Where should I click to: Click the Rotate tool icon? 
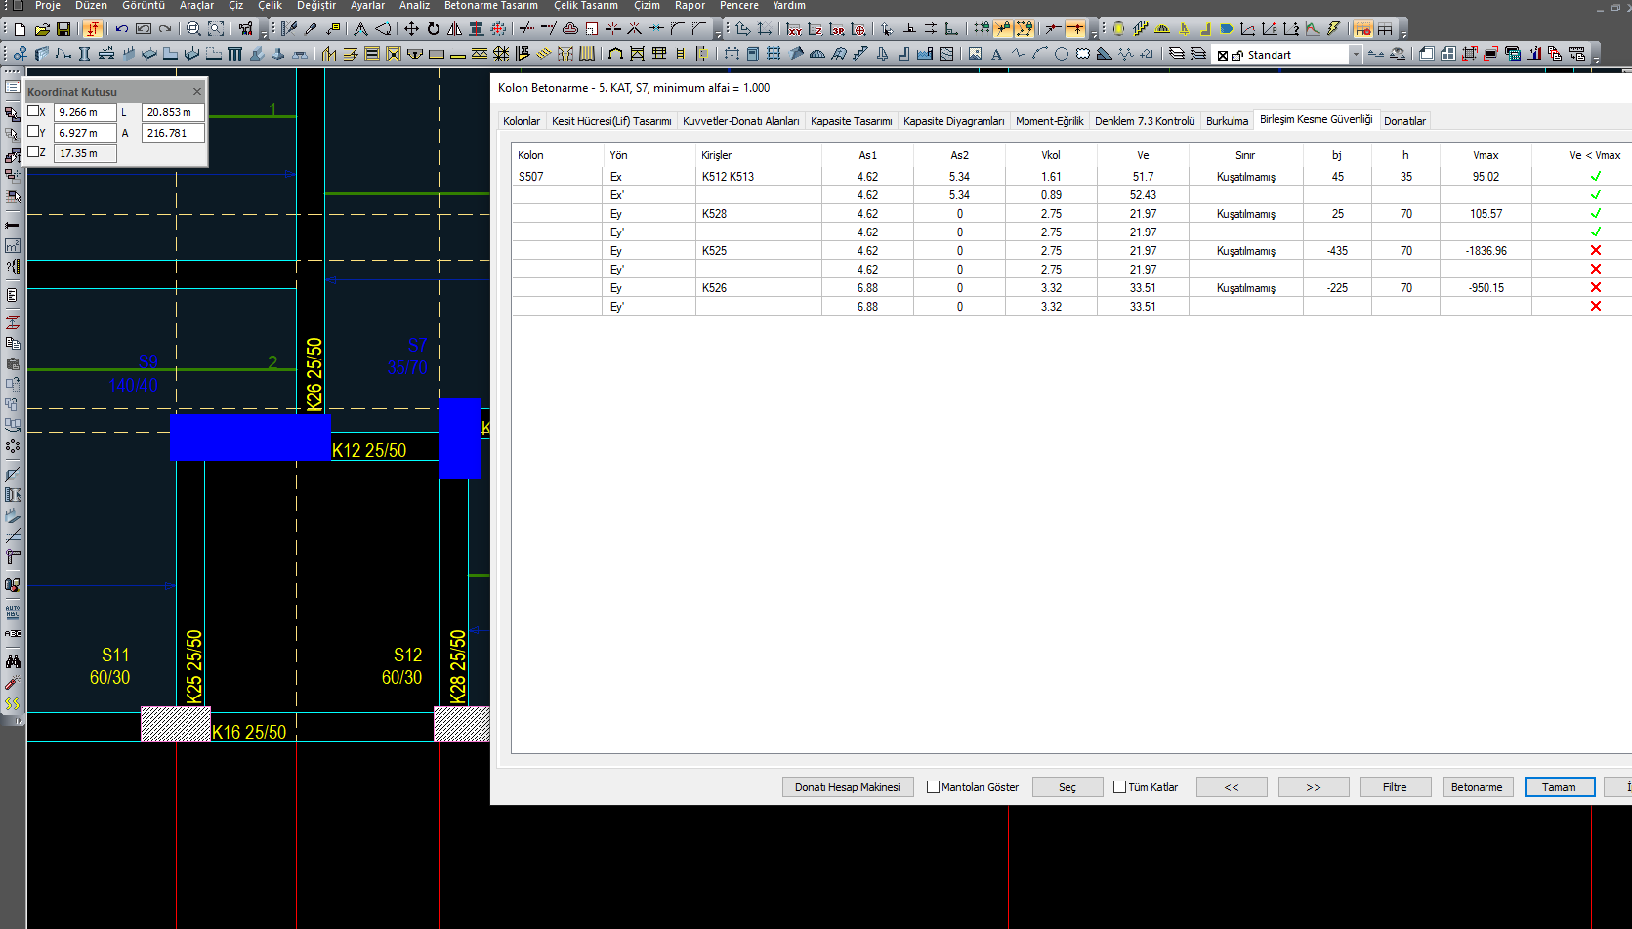pos(433,29)
